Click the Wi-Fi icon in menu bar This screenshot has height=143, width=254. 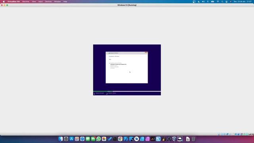click(x=218, y=2)
